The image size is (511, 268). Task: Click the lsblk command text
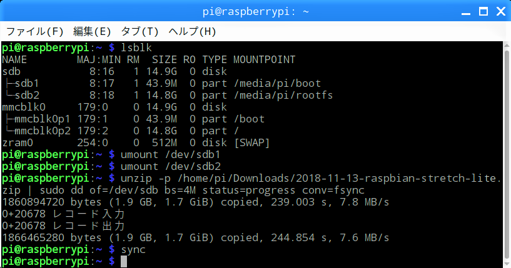coord(136,48)
